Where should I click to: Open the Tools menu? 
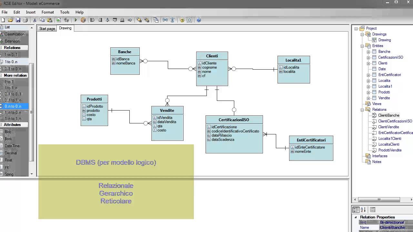click(x=65, y=12)
